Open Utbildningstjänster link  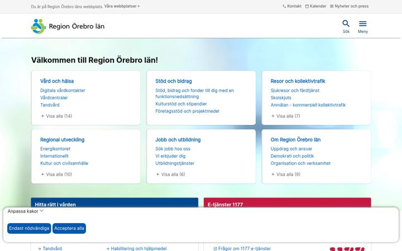click(175, 163)
